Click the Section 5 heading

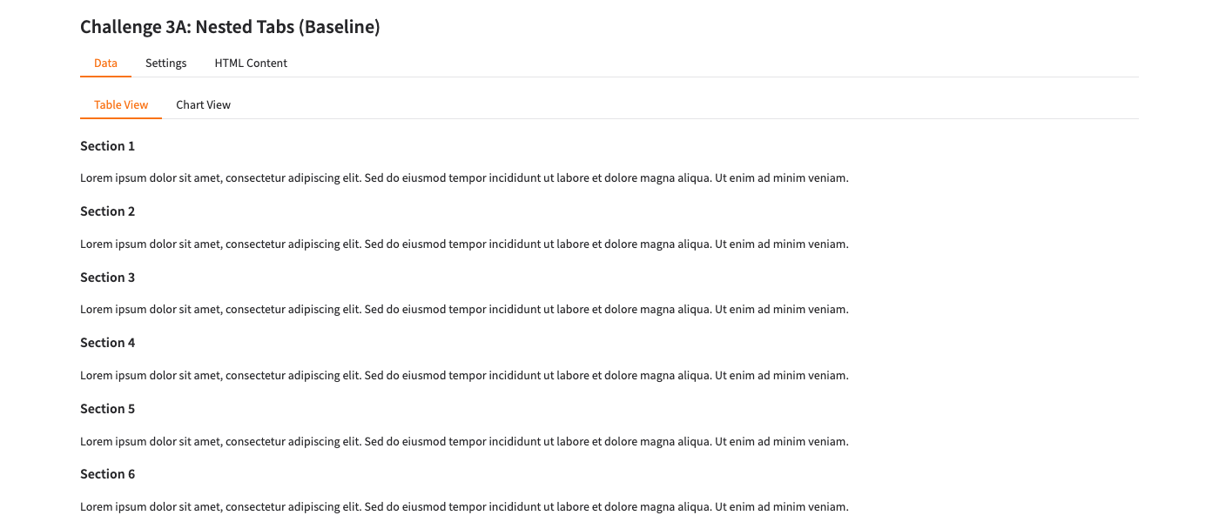(x=107, y=409)
